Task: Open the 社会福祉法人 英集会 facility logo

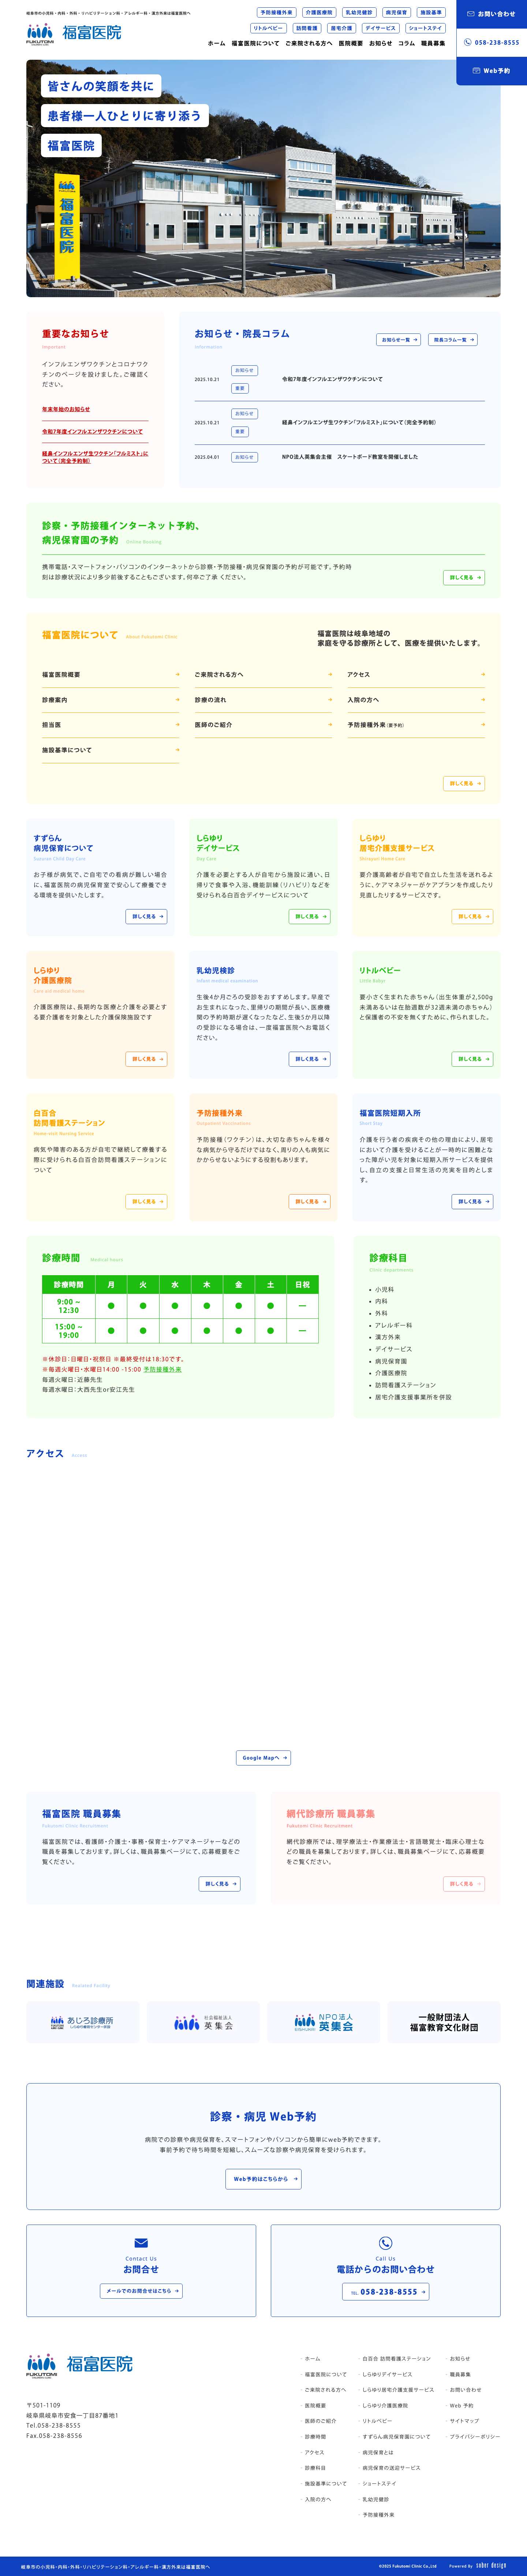Action: pos(203,2022)
